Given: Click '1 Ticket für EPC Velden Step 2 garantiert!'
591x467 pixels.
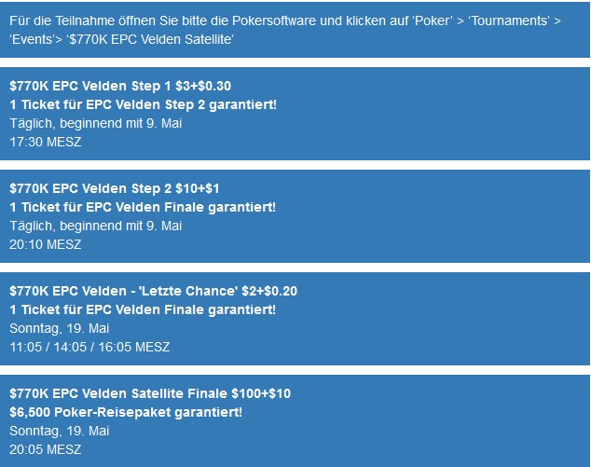Looking at the screenshot, I should pos(144,104).
